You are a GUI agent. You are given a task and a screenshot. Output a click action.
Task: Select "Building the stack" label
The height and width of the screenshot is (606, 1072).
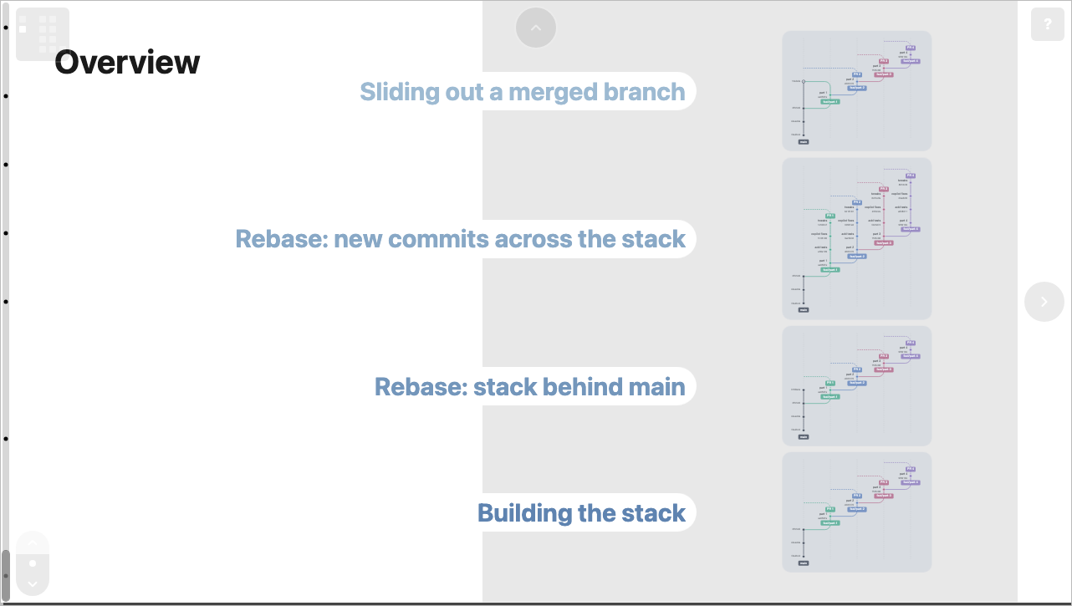tap(581, 512)
